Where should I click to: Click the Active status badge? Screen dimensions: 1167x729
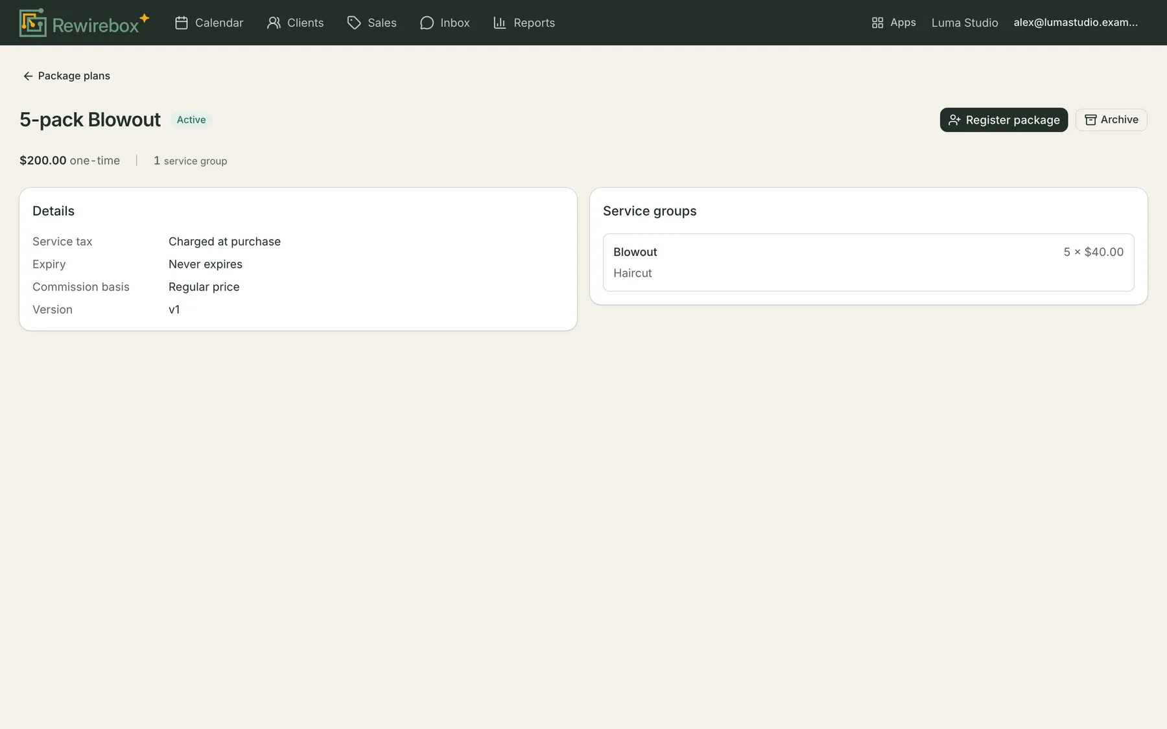click(191, 120)
